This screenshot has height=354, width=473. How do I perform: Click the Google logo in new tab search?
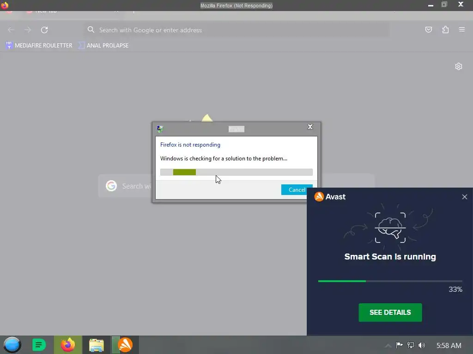pos(111,186)
